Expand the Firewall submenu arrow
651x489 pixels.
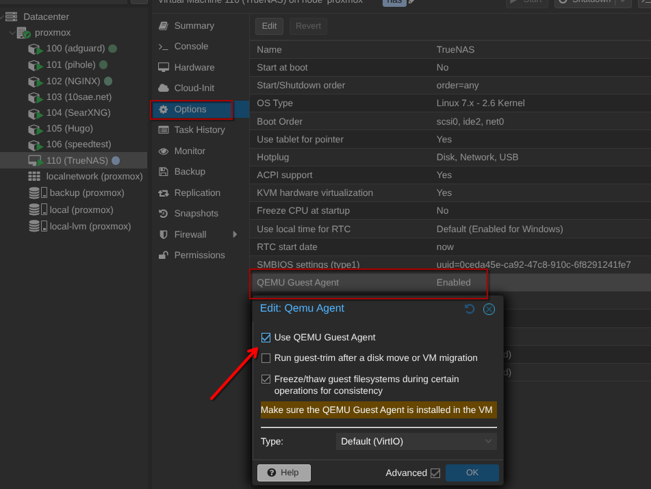[235, 234]
